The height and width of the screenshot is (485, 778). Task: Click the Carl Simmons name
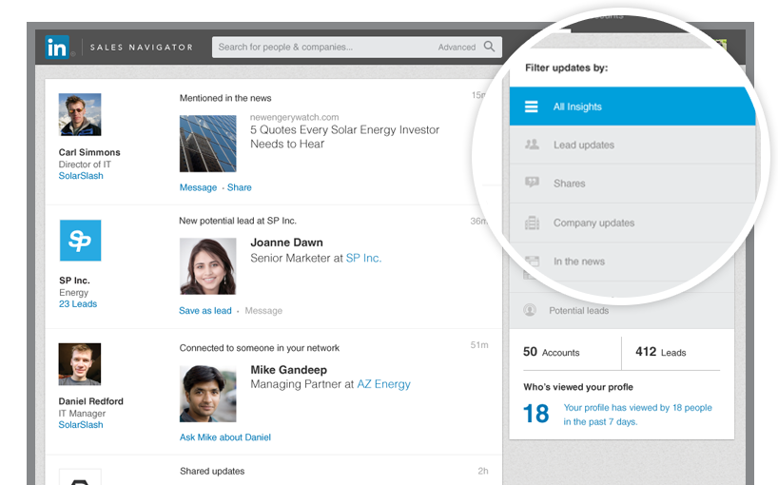[x=89, y=152]
